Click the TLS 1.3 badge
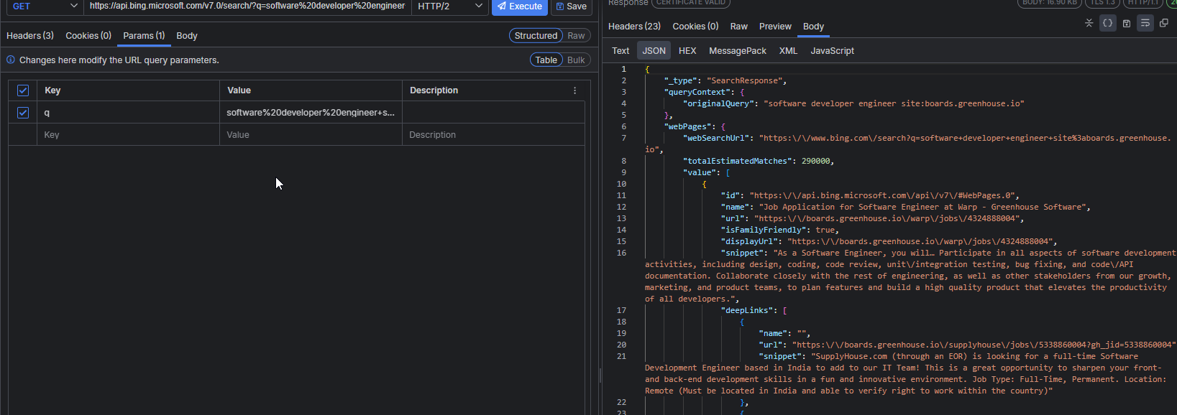This screenshot has height=415, width=1177. click(x=1102, y=3)
